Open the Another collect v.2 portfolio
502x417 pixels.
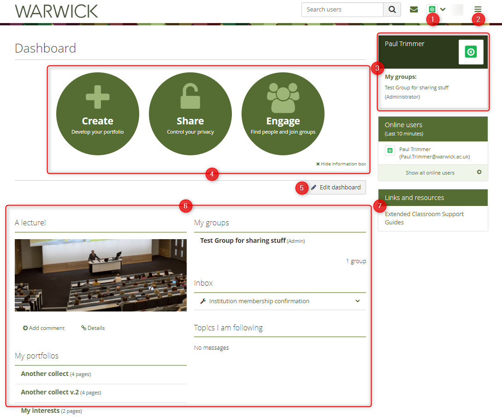coord(50,392)
